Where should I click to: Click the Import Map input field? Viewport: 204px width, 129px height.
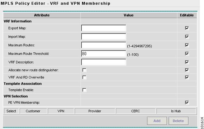104,37
